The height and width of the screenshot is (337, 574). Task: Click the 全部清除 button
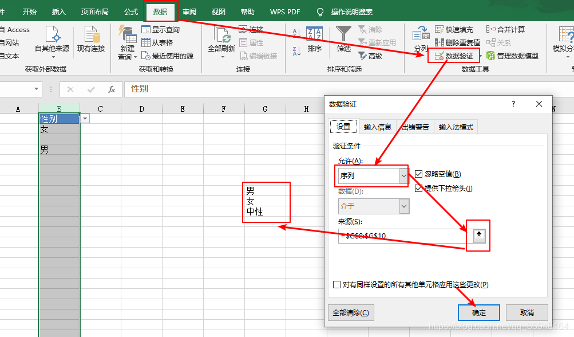pos(350,312)
